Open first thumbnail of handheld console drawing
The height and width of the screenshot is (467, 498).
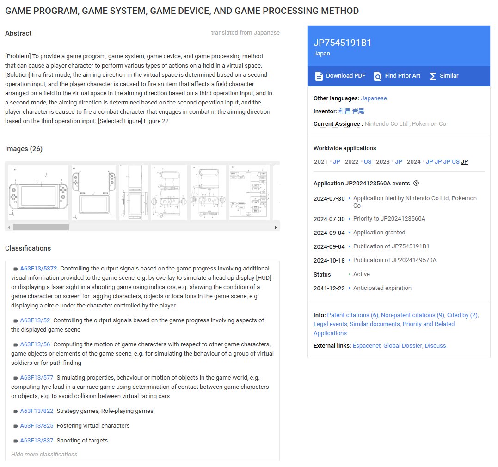[38, 192]
